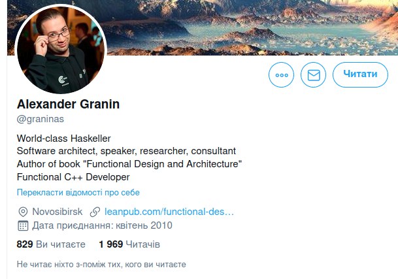Image resolution: width=398 pixels, height=279 pixels.
Task: Open the three-dot more options button
Action: click(281, 75)
